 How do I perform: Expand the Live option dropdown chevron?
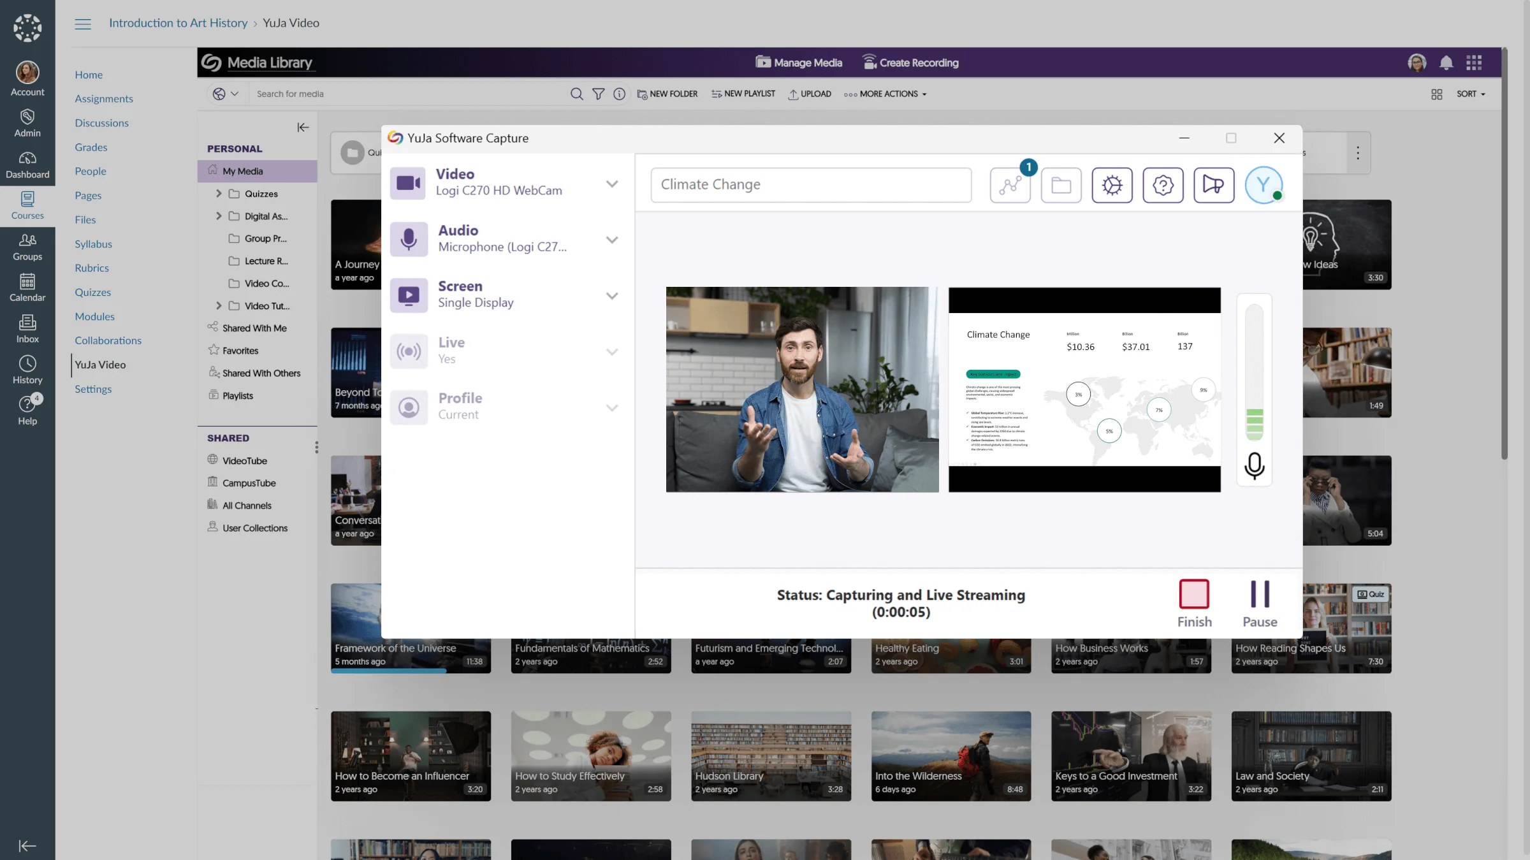[612, 352]
